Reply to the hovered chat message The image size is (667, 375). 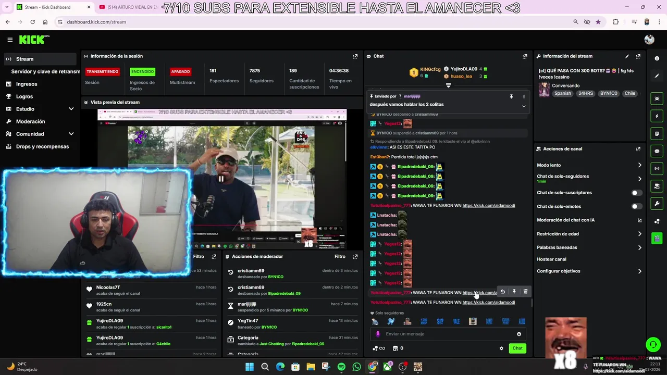tap(503, 292)
